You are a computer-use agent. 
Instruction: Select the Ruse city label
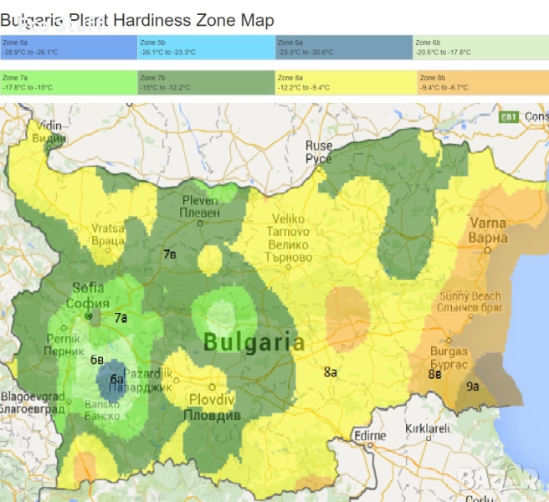coord(318,152)
